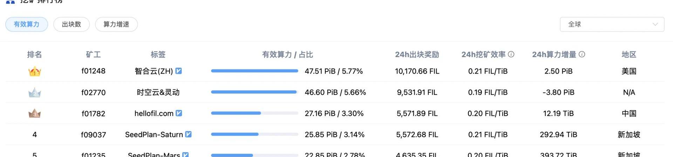Switch to the 算力增速 tab
The image size is (673, 157).
point(116,24)
